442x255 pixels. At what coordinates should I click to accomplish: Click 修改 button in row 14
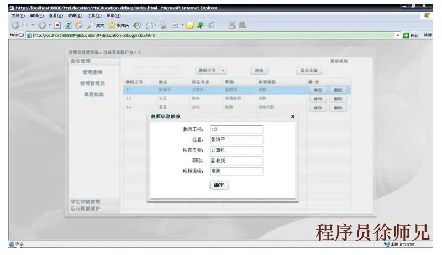(318, 108)
